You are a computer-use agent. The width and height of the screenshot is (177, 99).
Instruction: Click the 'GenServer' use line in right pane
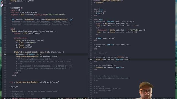pos(98,3)
